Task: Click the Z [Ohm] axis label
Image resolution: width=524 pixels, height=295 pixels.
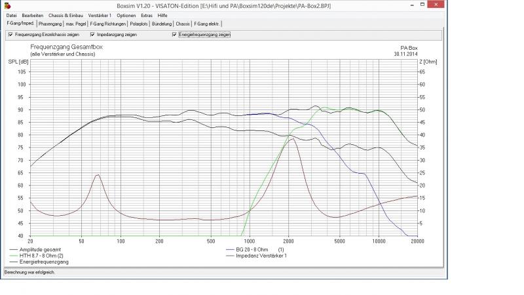Action: point(428,62)
